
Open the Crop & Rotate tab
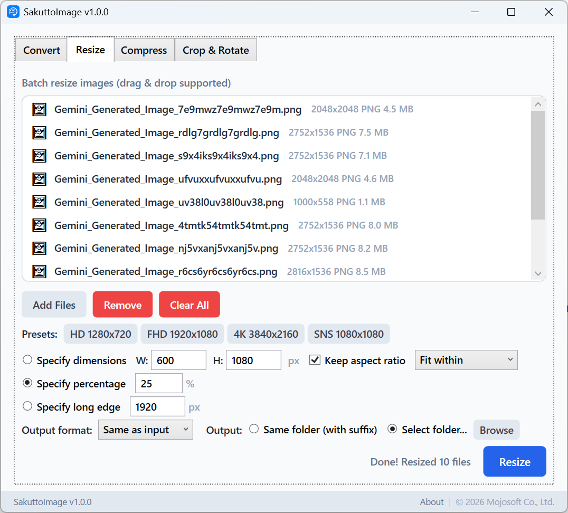215,50
